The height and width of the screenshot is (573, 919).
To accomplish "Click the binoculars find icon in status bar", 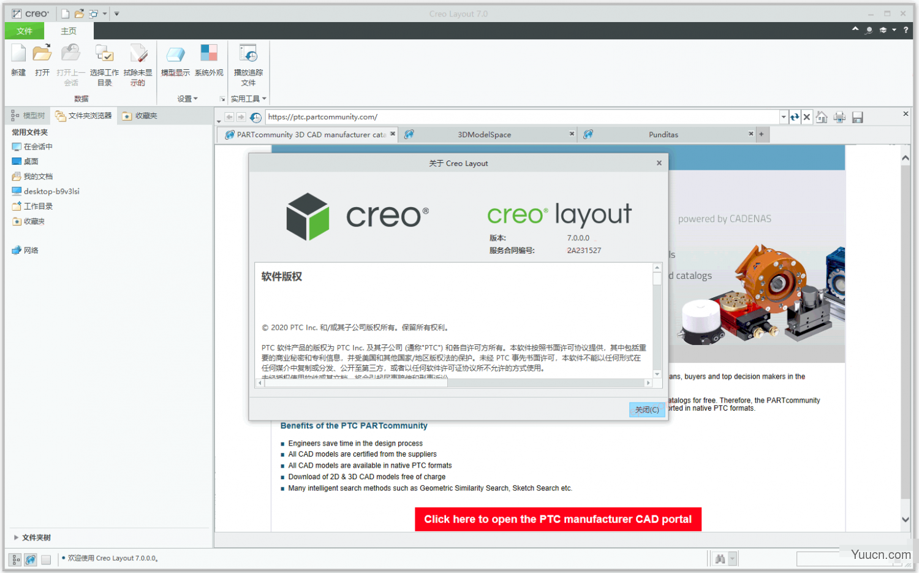I will 720,558.
